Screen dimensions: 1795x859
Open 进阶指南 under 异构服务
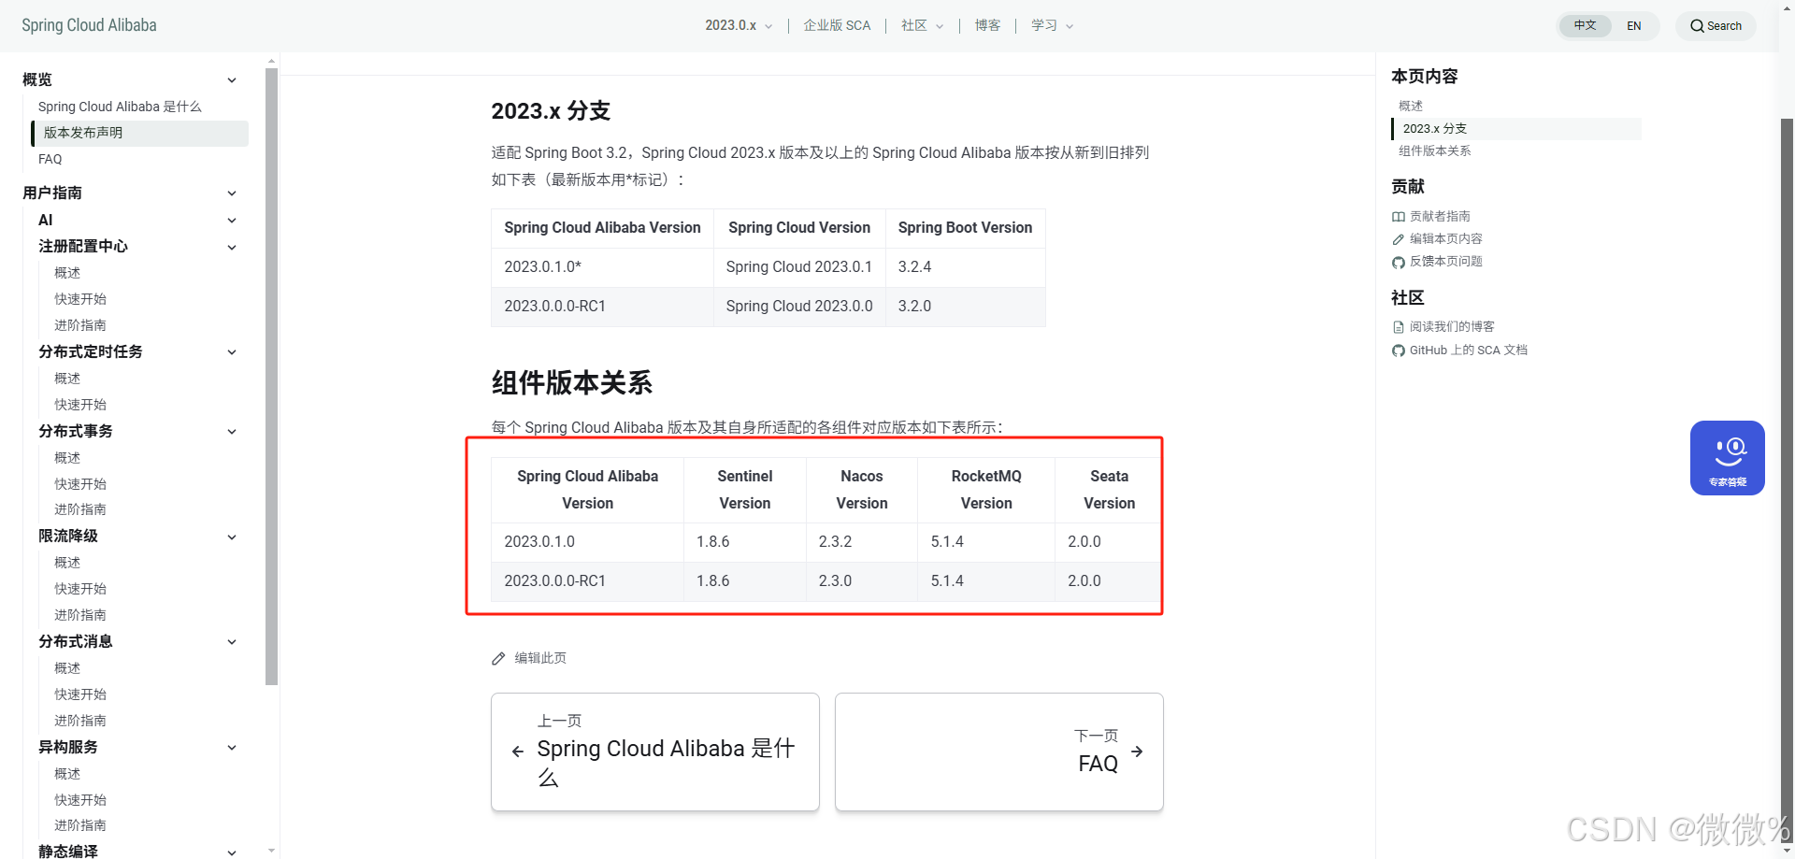tap(80, 825)
